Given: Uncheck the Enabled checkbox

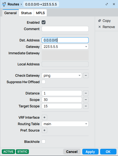Looking at the screenshot, I should click(43, 22).
